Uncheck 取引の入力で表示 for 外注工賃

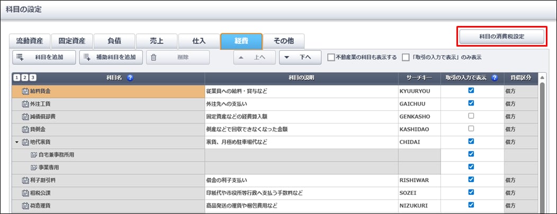tap(471, 103)
